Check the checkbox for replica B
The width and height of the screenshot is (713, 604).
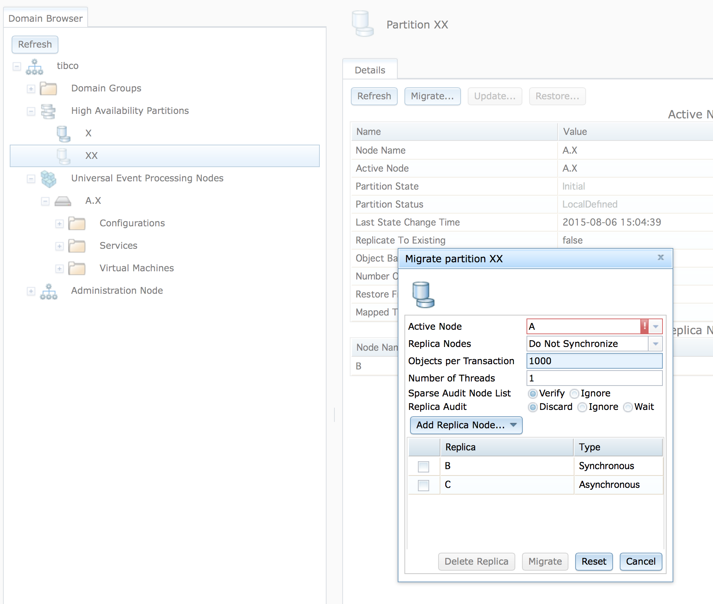pyautogui.click(x=424, y=466)
